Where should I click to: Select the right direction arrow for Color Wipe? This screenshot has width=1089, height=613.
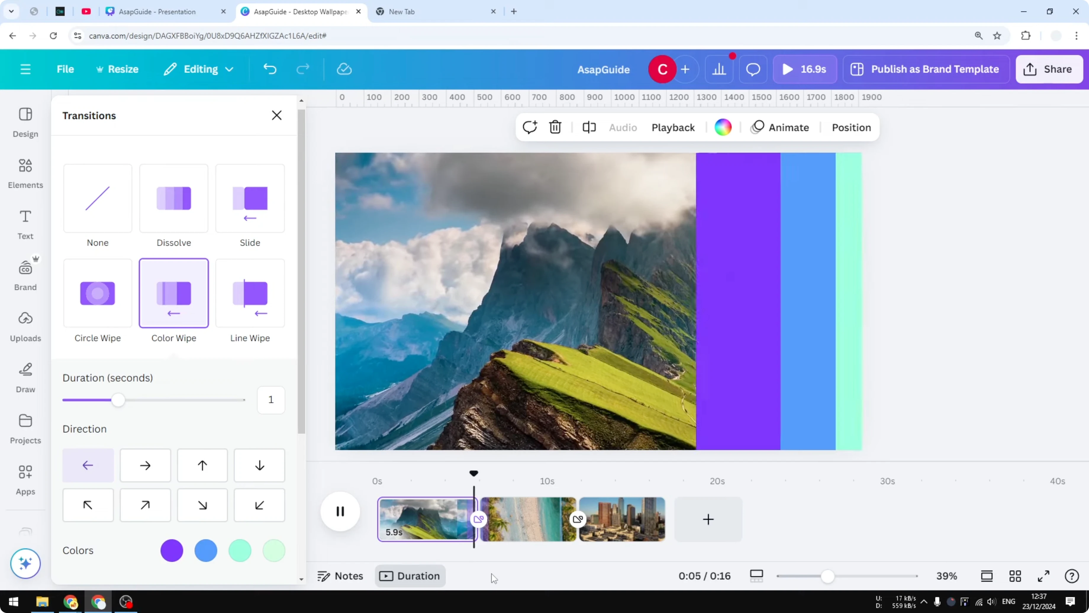click(145, 465)
